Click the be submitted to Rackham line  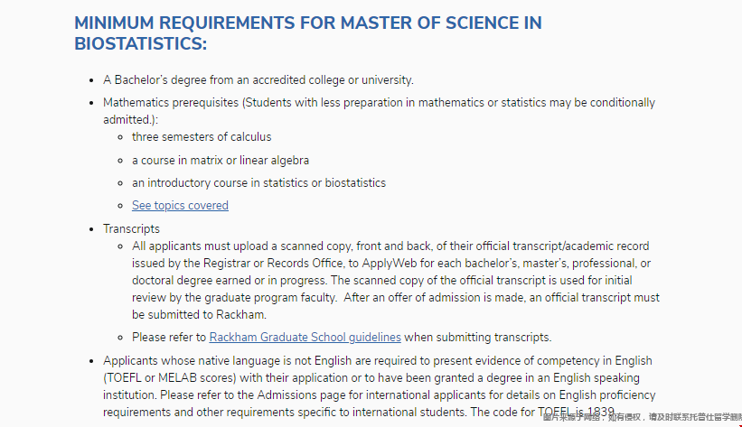point(199,315)
